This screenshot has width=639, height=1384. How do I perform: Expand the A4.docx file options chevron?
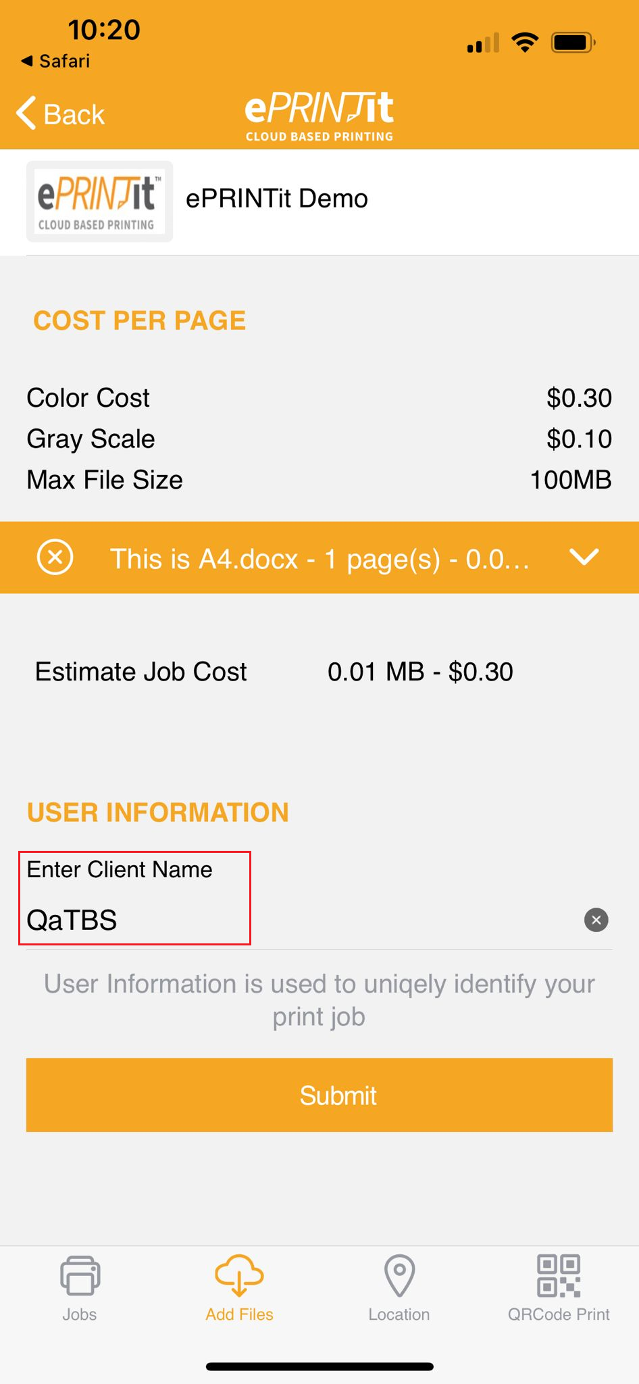point(584,557)
